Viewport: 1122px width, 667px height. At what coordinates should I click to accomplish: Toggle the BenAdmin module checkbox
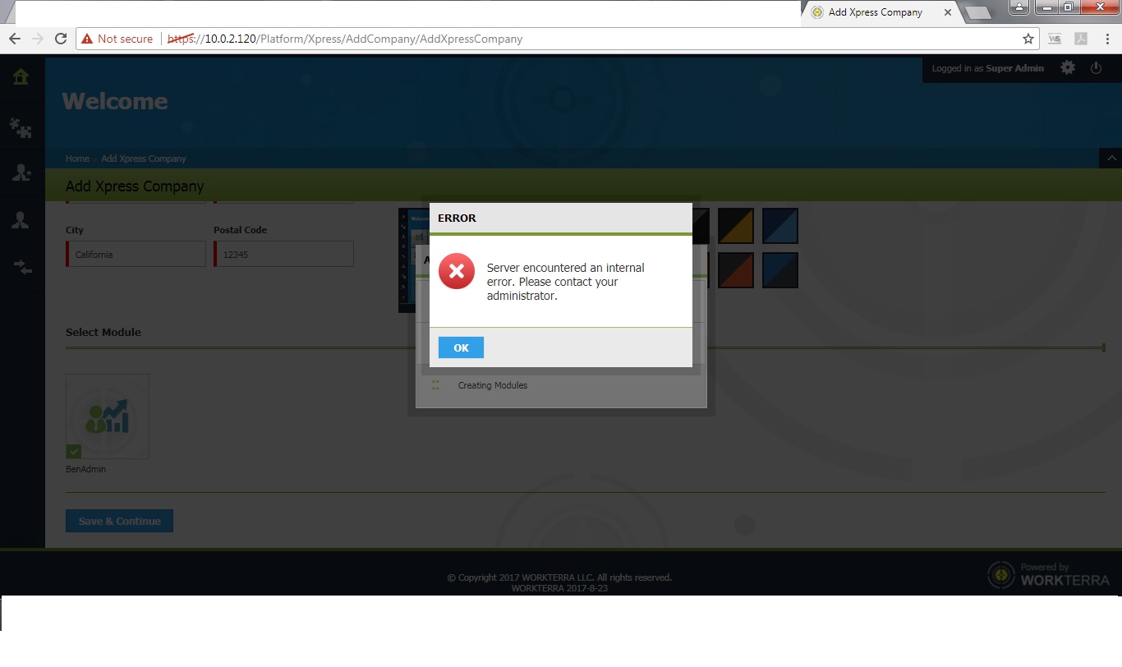click(x=74, y=451)
